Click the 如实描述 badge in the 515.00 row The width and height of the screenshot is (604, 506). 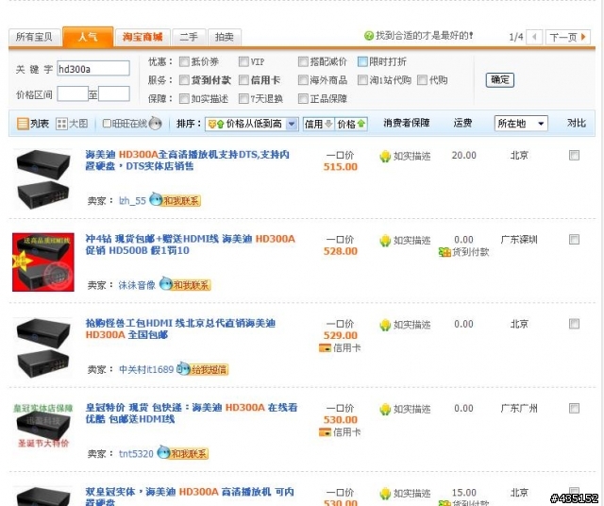(405, 156)
